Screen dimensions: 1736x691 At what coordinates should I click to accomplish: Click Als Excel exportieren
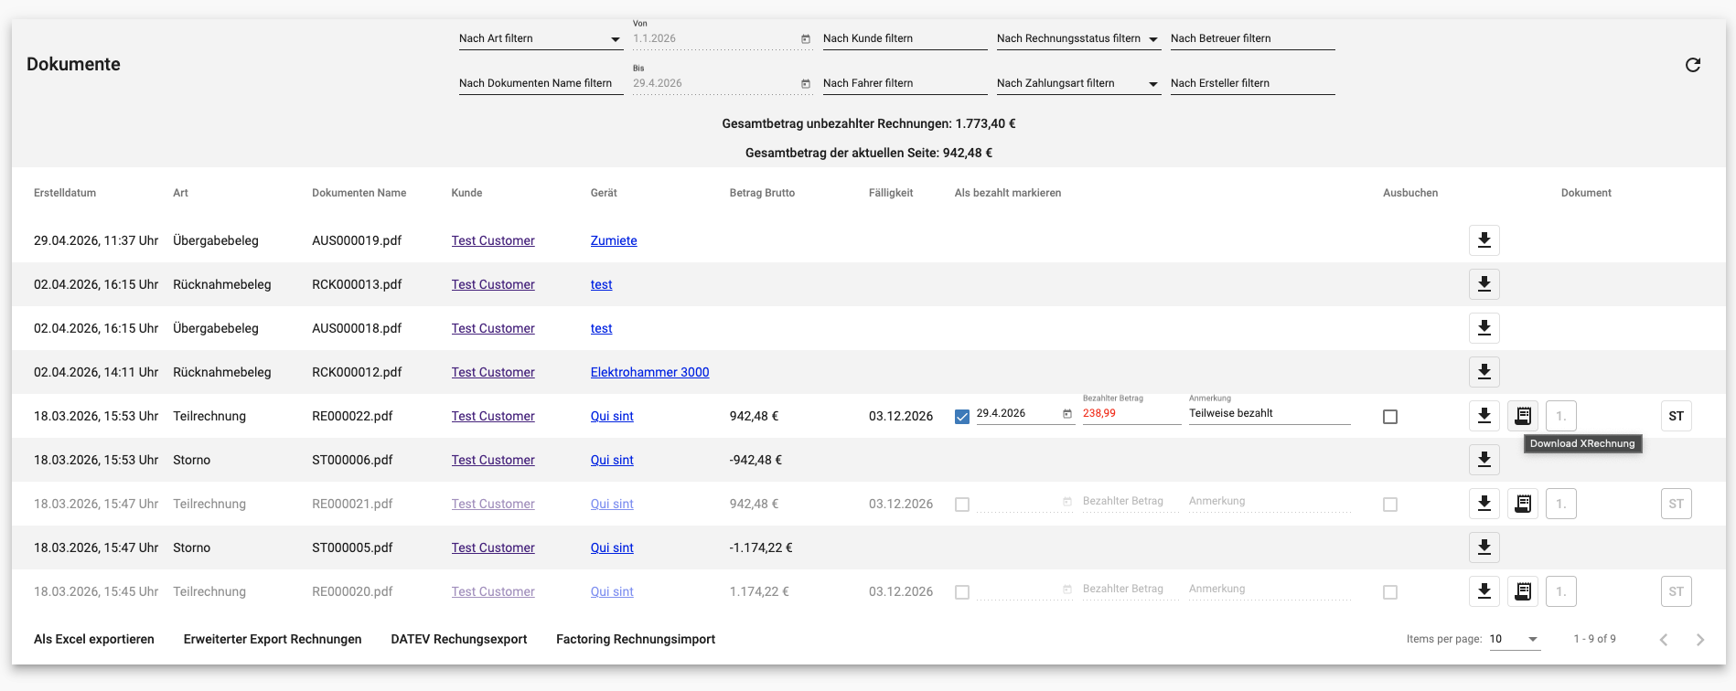(94, 639)
